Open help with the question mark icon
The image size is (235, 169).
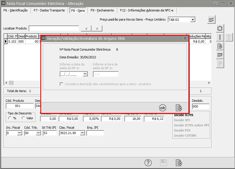point(148,163)
